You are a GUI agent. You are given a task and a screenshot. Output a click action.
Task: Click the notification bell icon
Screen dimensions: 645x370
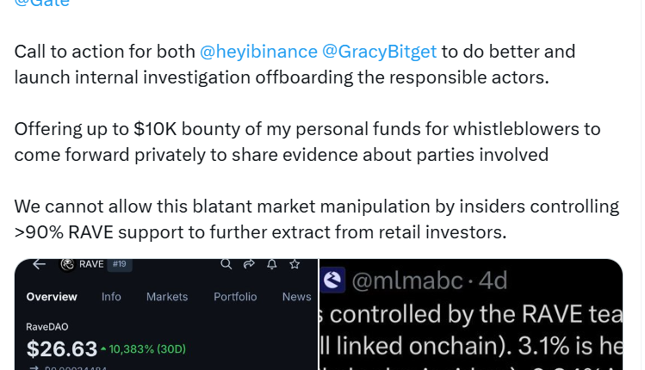271,264
